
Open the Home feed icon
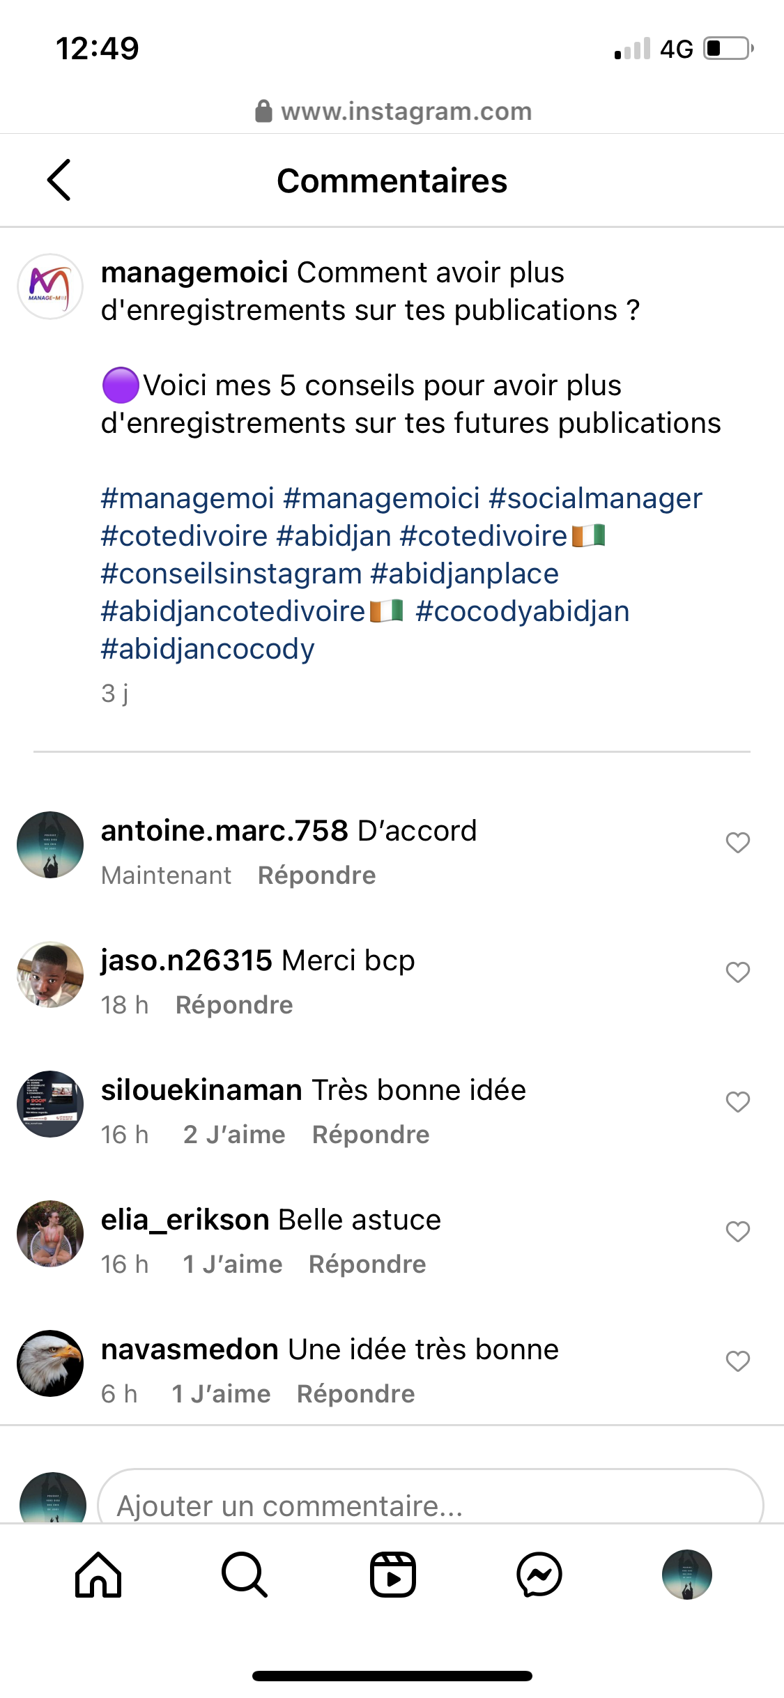pos(98,1574)
